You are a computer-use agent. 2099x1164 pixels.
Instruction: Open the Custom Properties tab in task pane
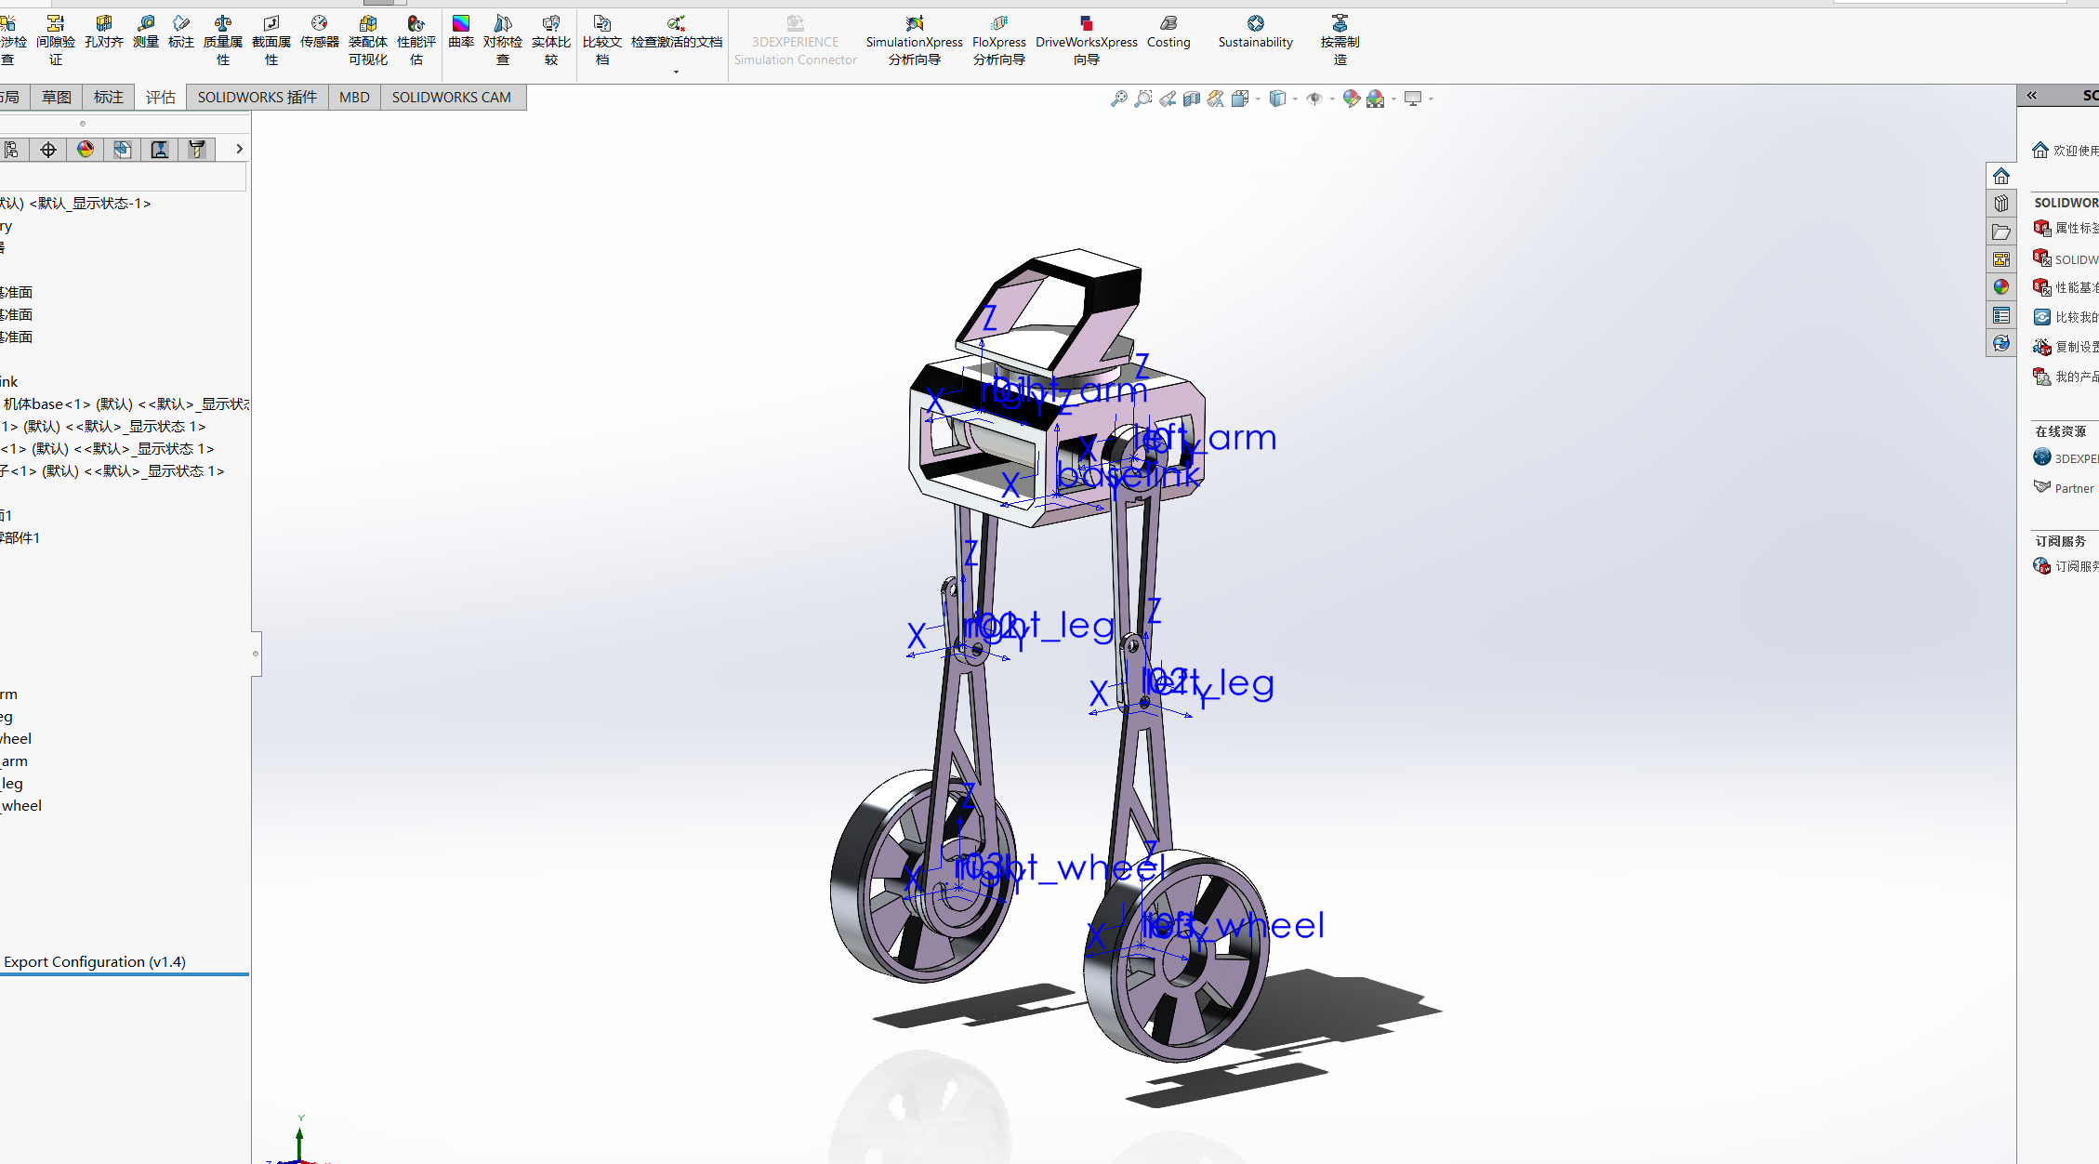(x=2001, y=315)
